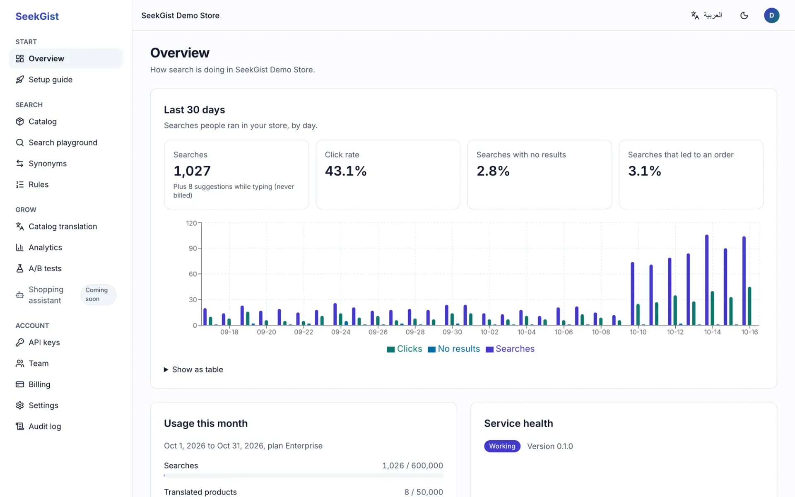The image size is (795, 497).
Task: Click the SeekGist logo
Action: click(37, 16)
